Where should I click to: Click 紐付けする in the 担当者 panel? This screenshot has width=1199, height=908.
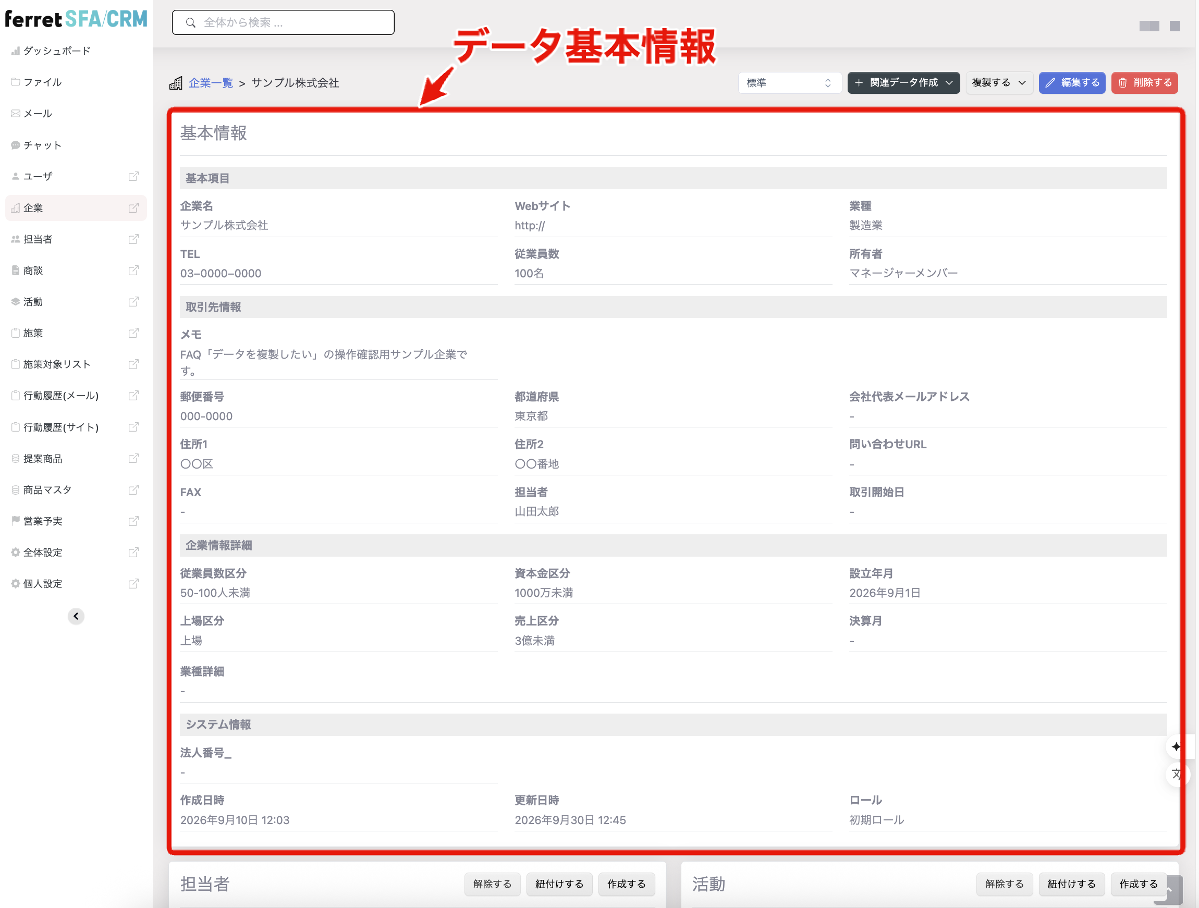click(x=559, y=884)
